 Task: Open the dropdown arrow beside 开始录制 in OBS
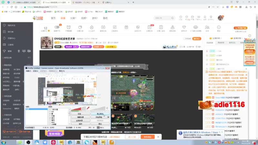click(108, 117)
